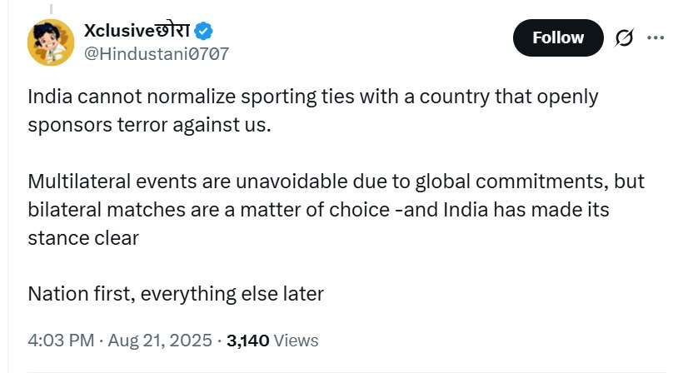Click the words "bilateral matches" in the tweet
This screenshot has width=673, height=373.
(92, 209)
